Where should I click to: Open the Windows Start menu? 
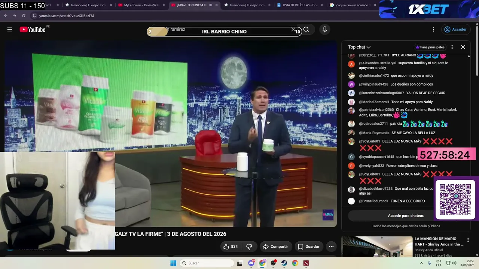pos(173,263)
